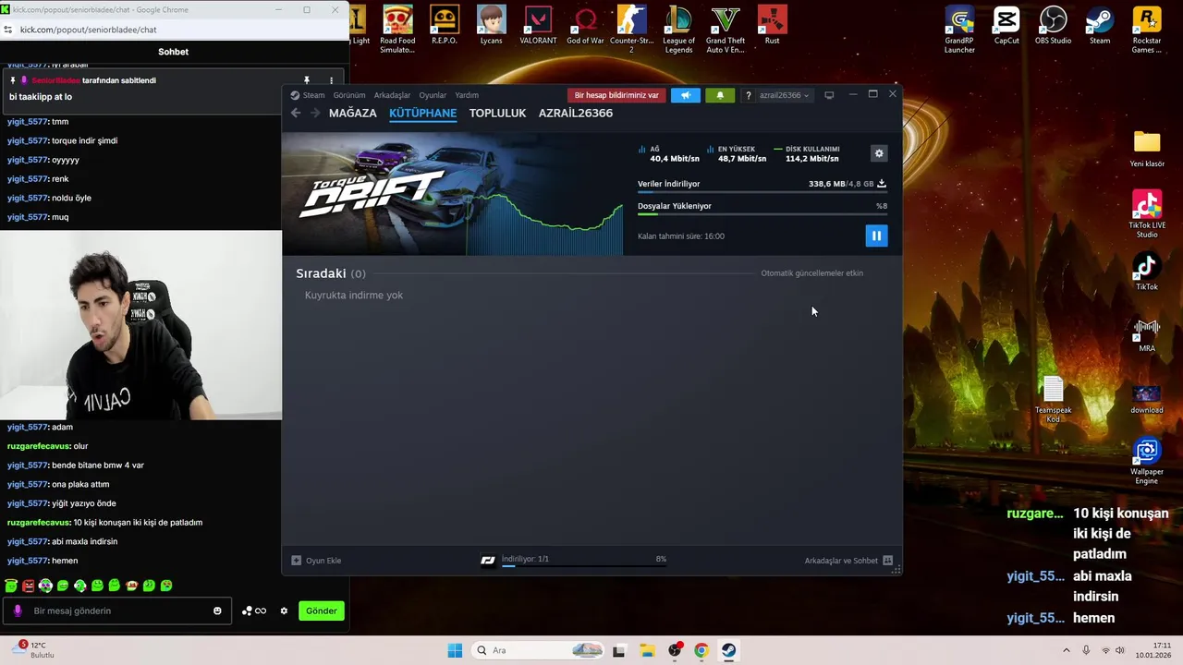Open TikTok LIVE Studio desktop icon
1183x665 pixels.
1147,214
